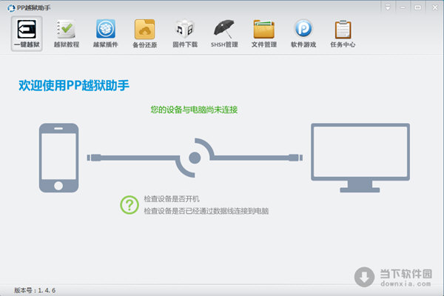
Task: Minimize the PP越狱助手 window
Action: pos(403,7)
